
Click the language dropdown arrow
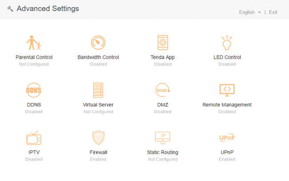259,12
